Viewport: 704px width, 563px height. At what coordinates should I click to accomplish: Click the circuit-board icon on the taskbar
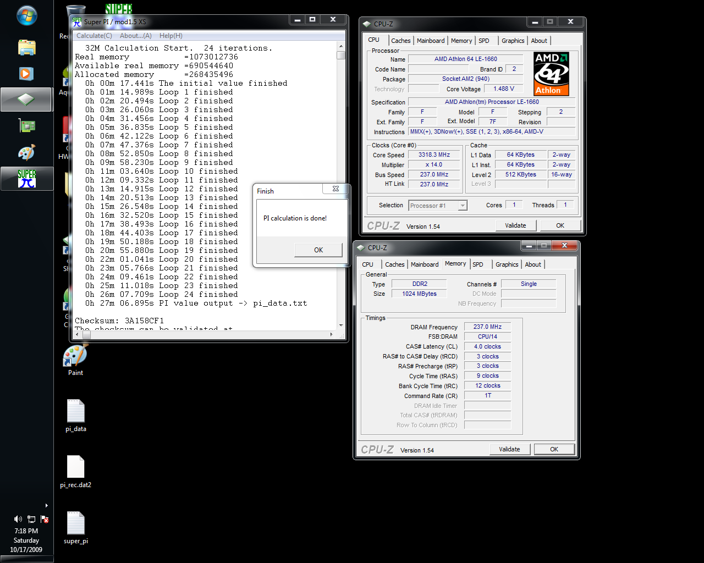tap(26, 126)
